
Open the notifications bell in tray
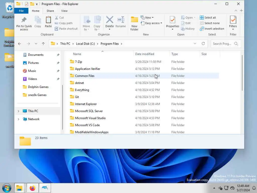254,188
